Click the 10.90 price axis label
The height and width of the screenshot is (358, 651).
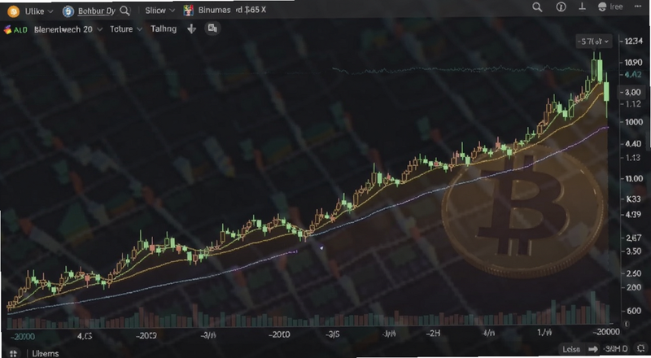point(633,63)
